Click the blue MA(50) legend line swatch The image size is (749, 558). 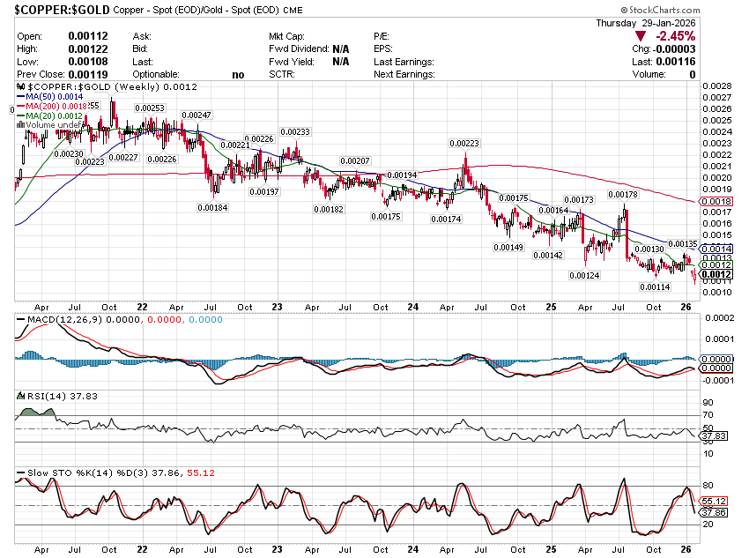[21, 96]
